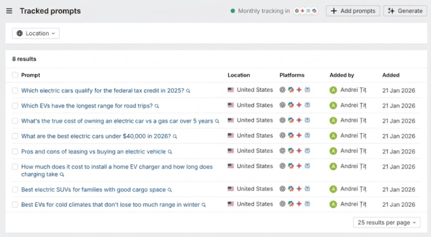
Task: Click the US flag in the longest range row
Action: (231, 105)
